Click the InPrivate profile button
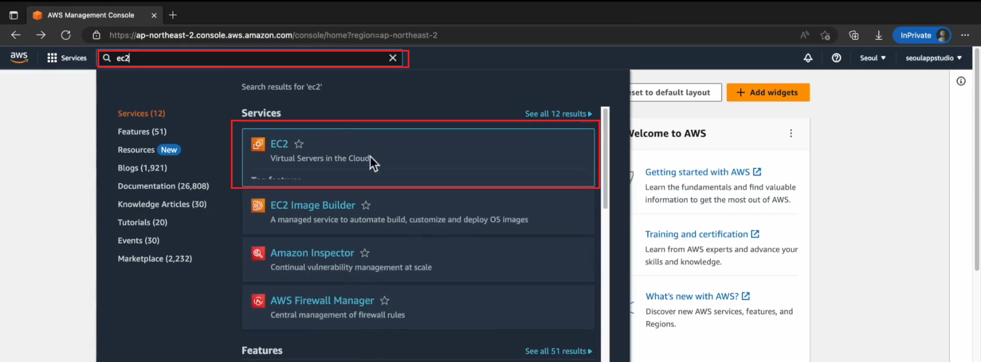The image size is (981, 362). 922,35
